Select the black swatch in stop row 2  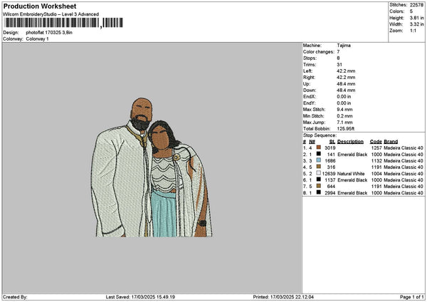318,154
